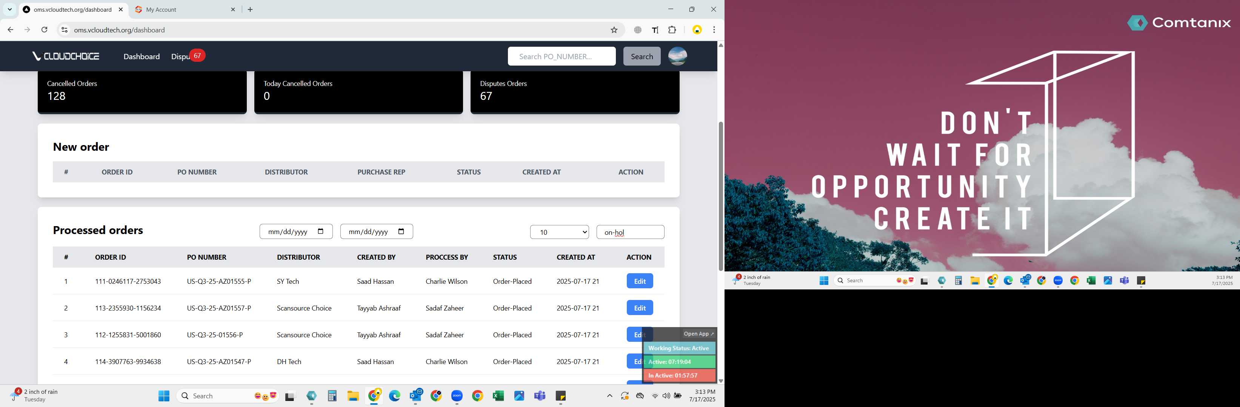
Task: Switch to the My Account tab
Action: coord(185,10)
